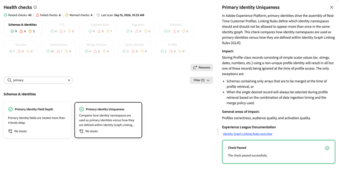Open Identity Graph Linking Rules overview link

[248, 134]
